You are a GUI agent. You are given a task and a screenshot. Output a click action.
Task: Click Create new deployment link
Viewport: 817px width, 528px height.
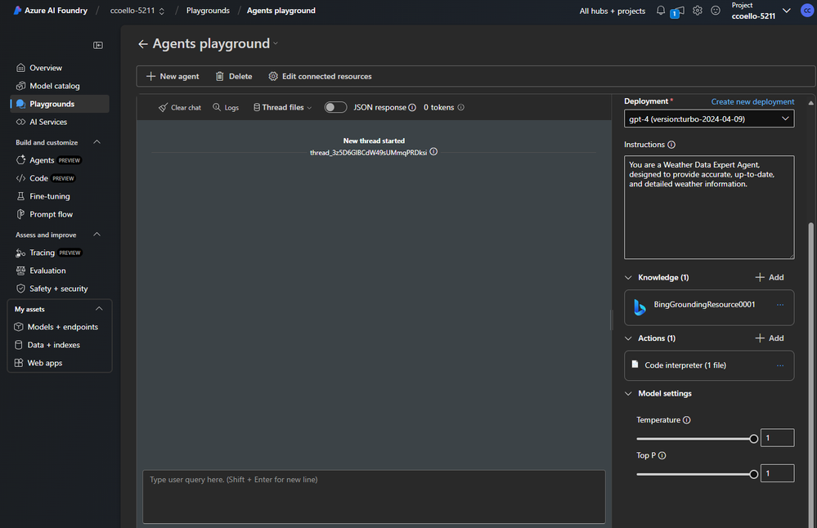(752, 101)
